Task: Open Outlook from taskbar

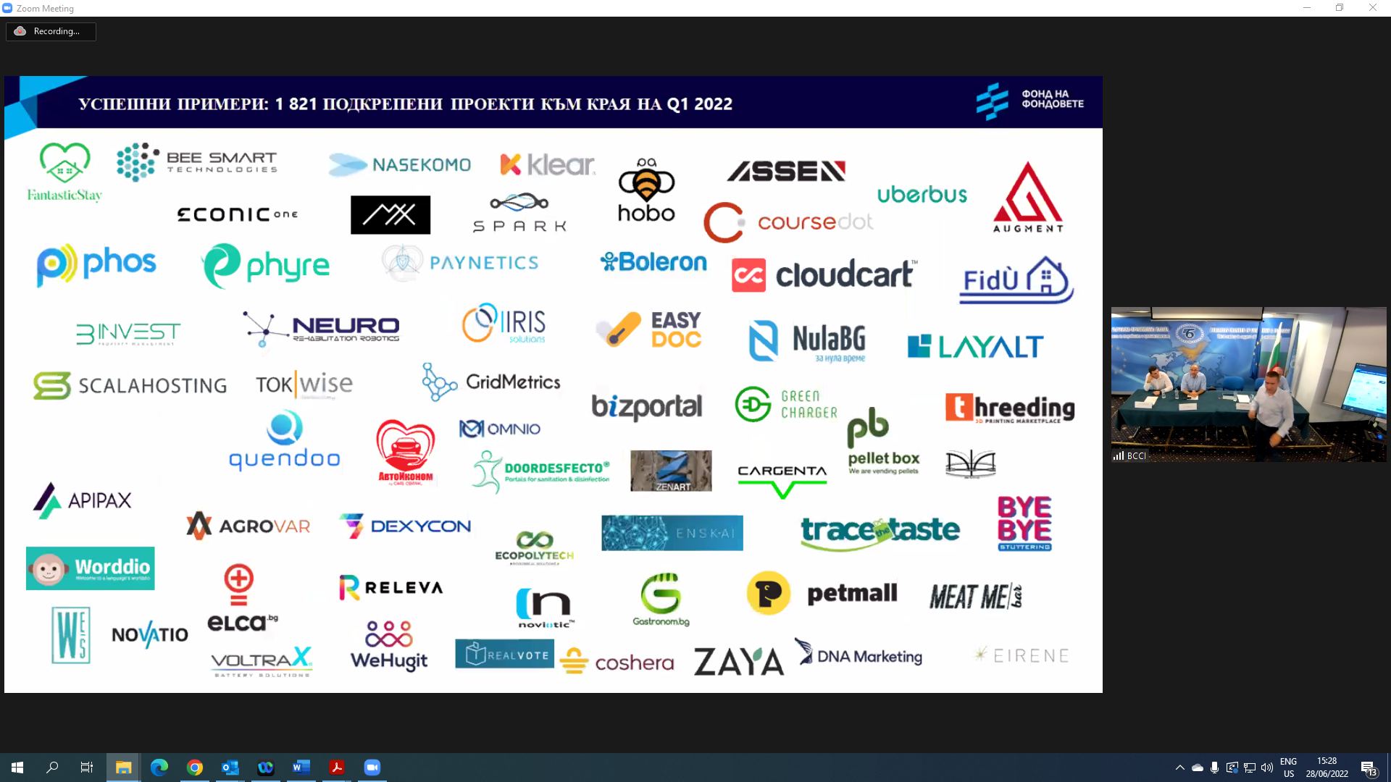Action: click(x=230, y=768)
